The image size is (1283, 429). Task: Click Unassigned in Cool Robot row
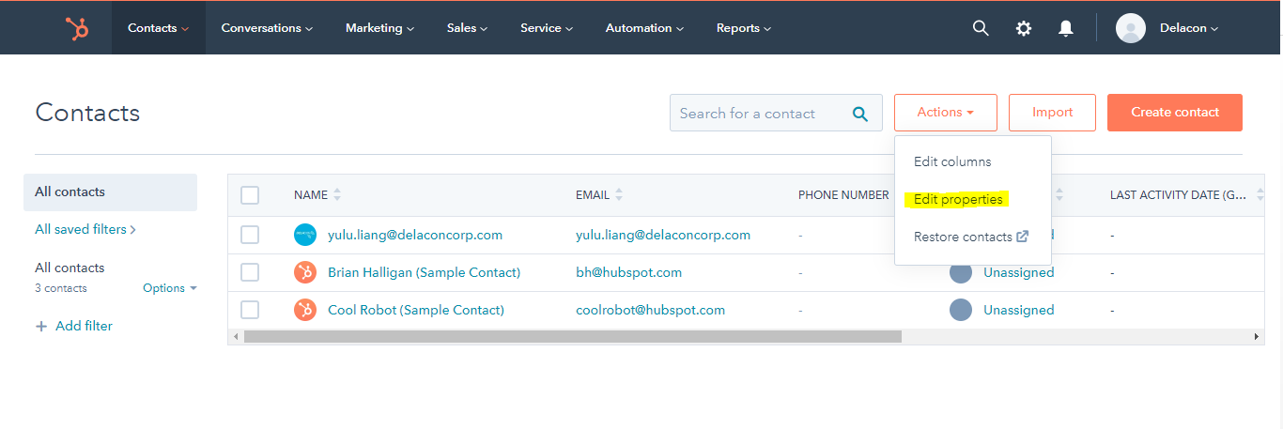coord(1018,310)
